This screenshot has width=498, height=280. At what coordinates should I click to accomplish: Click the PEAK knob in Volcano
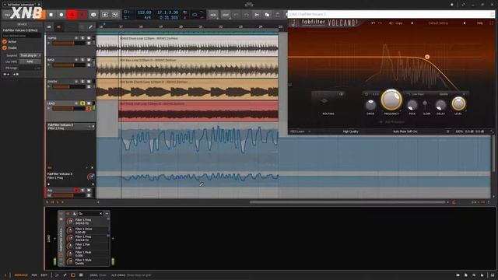(x=412, y=105)
